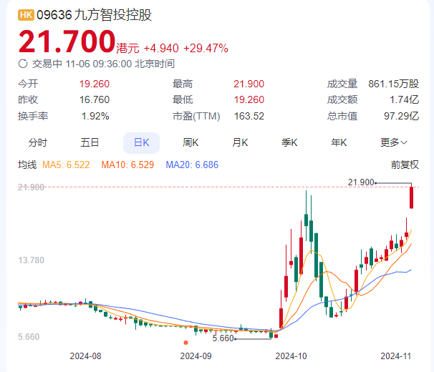Screen dimensions: 434x372
Task: Click the trading status circle icon
Action: [23, 64]
